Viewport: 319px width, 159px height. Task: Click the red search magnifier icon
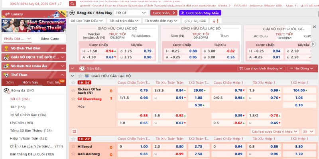click(72, 4)
